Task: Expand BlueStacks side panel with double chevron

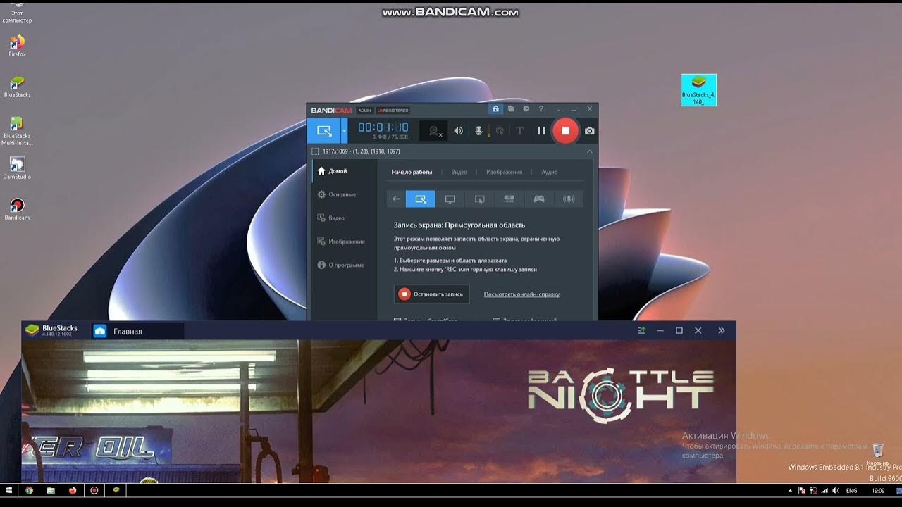Action: 722,330
